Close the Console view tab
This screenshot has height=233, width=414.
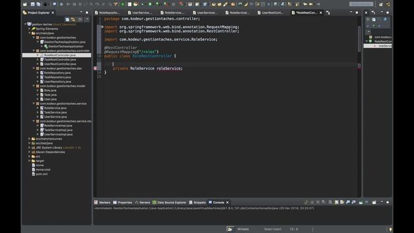(227, 203)
